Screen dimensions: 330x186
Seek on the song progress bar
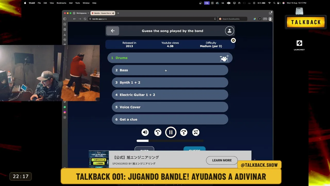coord(170,141)
